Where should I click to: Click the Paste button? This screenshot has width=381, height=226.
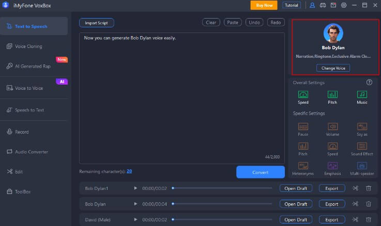point(233,23)
